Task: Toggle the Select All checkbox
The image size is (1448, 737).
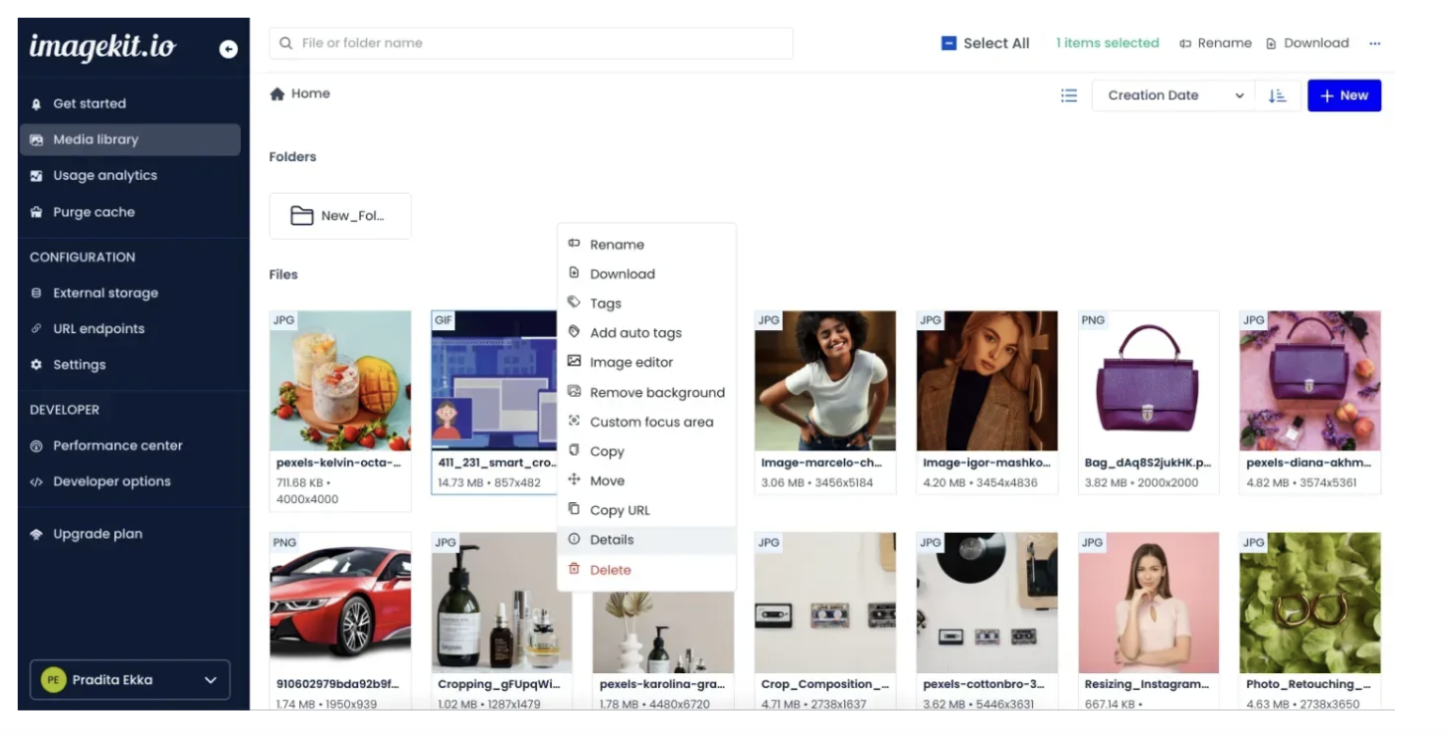Action: [949, 43]
